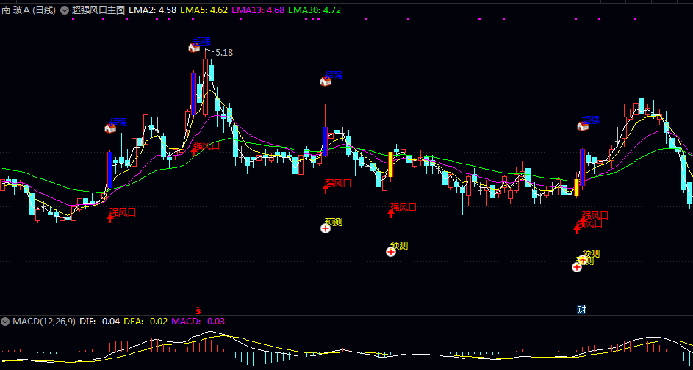Click the DEA: -0.02 value
Viewport: 693px width, 370px height.
[x=146, y=322]
